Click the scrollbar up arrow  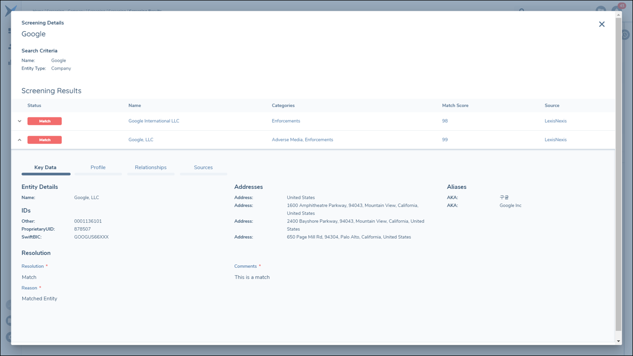click(618, 15)
